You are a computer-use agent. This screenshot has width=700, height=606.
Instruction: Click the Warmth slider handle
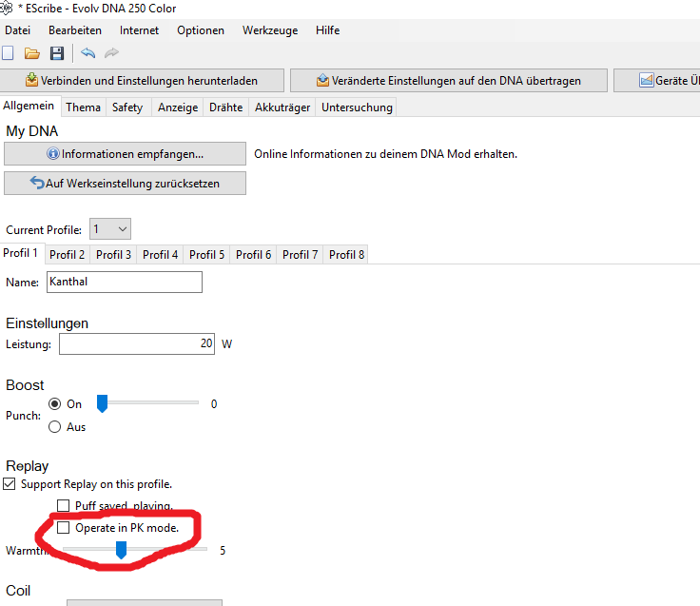pos(121,550)
